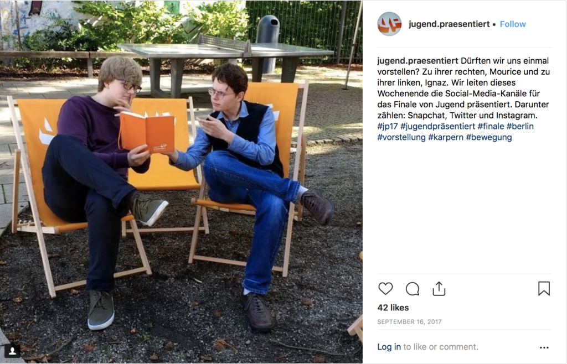Viewport: 567px width, 364px height.
Task: View tagged people icon on photo
Action: (x=12, y=351)
